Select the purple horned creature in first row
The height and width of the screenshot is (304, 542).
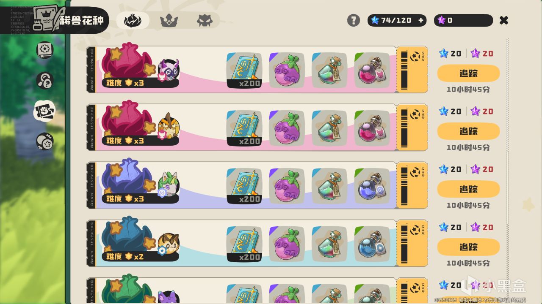pos(169,70)
